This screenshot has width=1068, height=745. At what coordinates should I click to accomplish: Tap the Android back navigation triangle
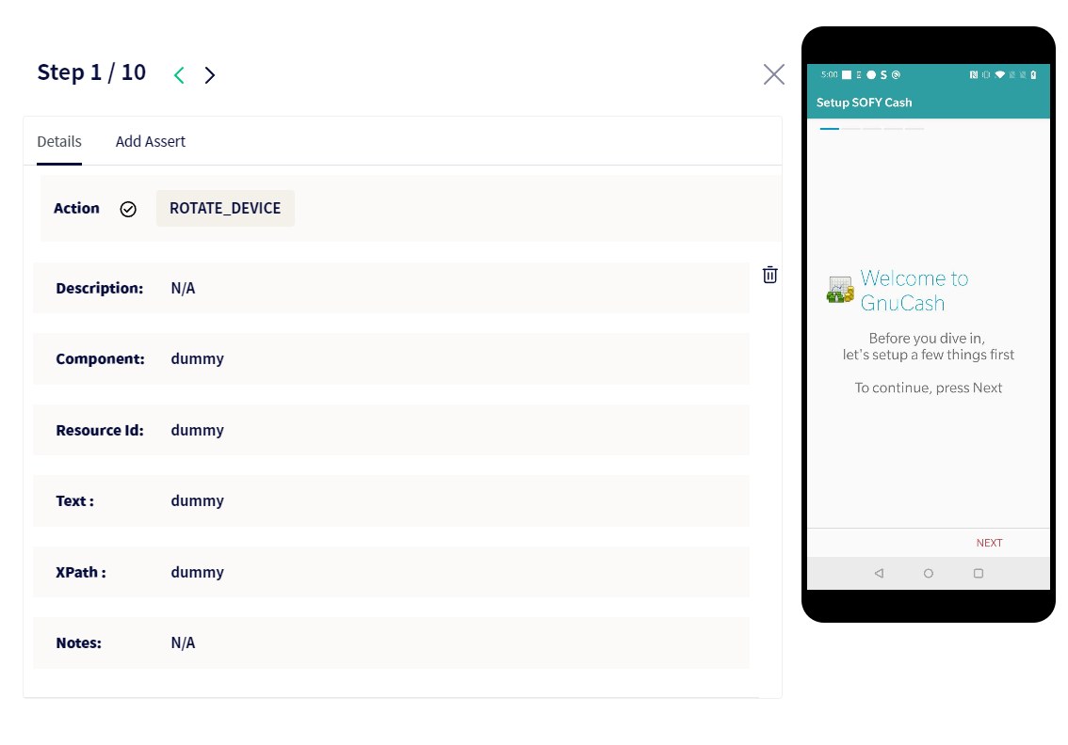(x=879, y=574)
